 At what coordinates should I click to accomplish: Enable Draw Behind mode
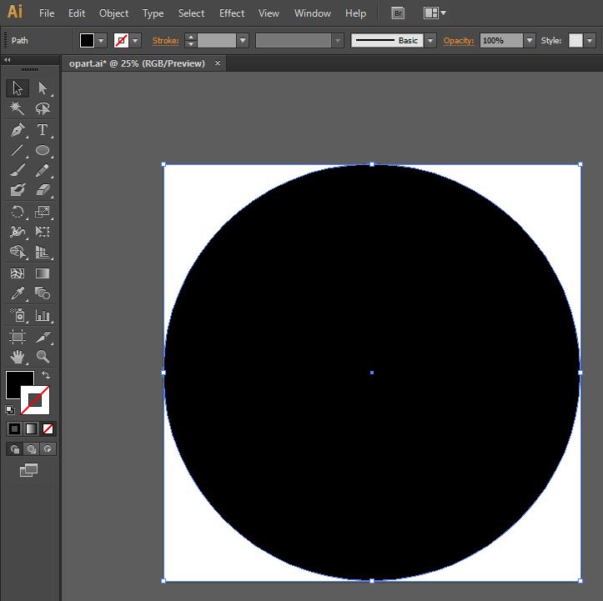pos(32,449)
